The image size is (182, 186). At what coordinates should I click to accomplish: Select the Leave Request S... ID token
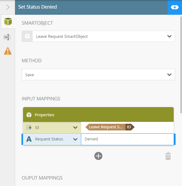(x=110, y=127)
